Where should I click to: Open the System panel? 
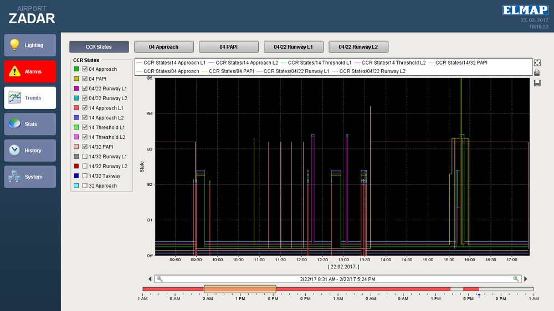point(30,177)
